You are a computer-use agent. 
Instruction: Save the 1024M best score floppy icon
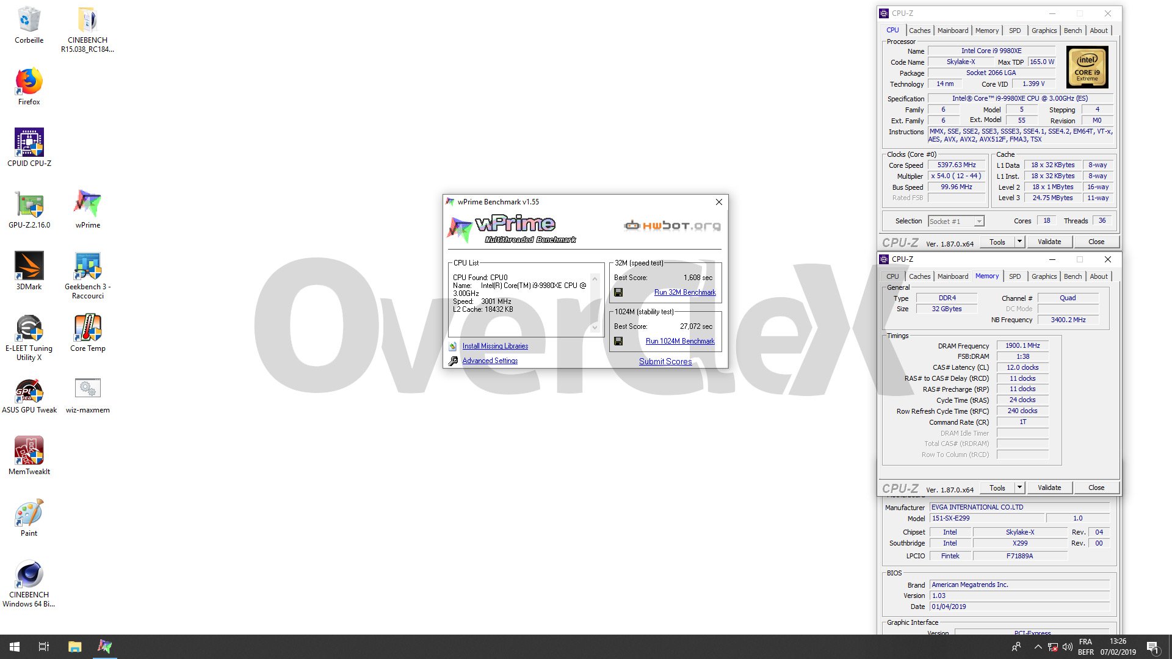(618, 341)
